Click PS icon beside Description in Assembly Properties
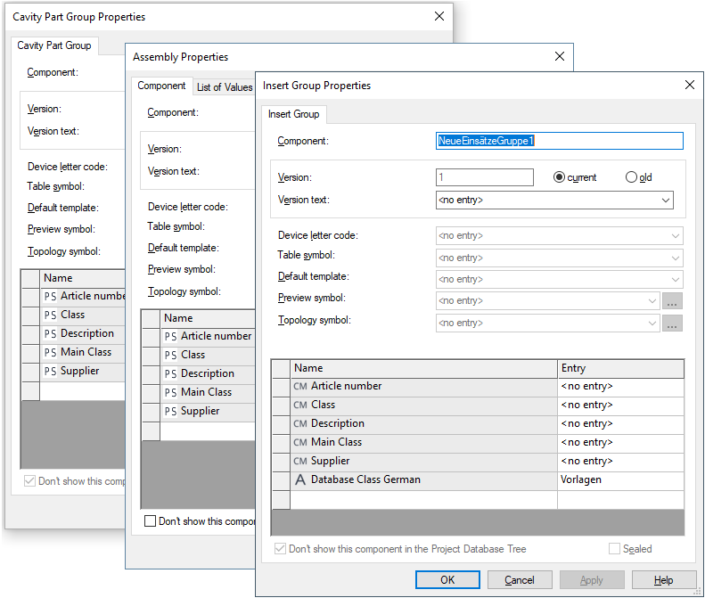This screenshot has width=705, height=598. [170, 374]
